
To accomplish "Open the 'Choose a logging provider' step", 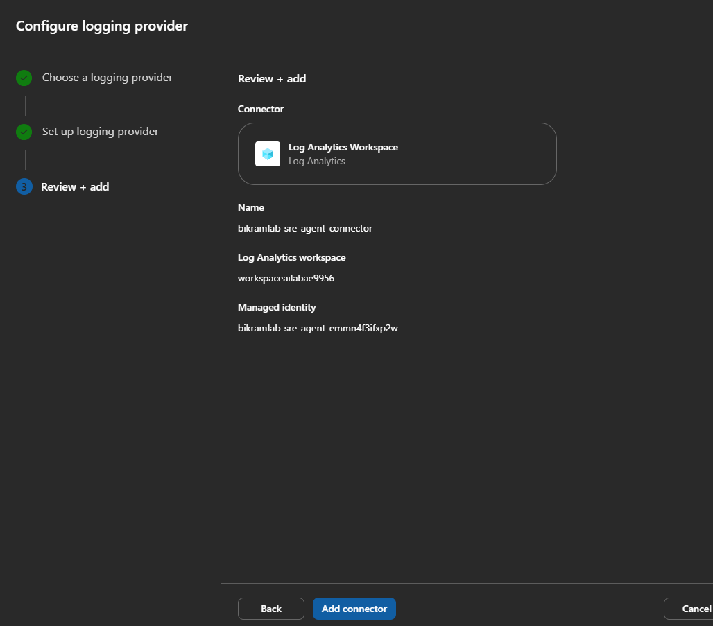I will [108, 78].
